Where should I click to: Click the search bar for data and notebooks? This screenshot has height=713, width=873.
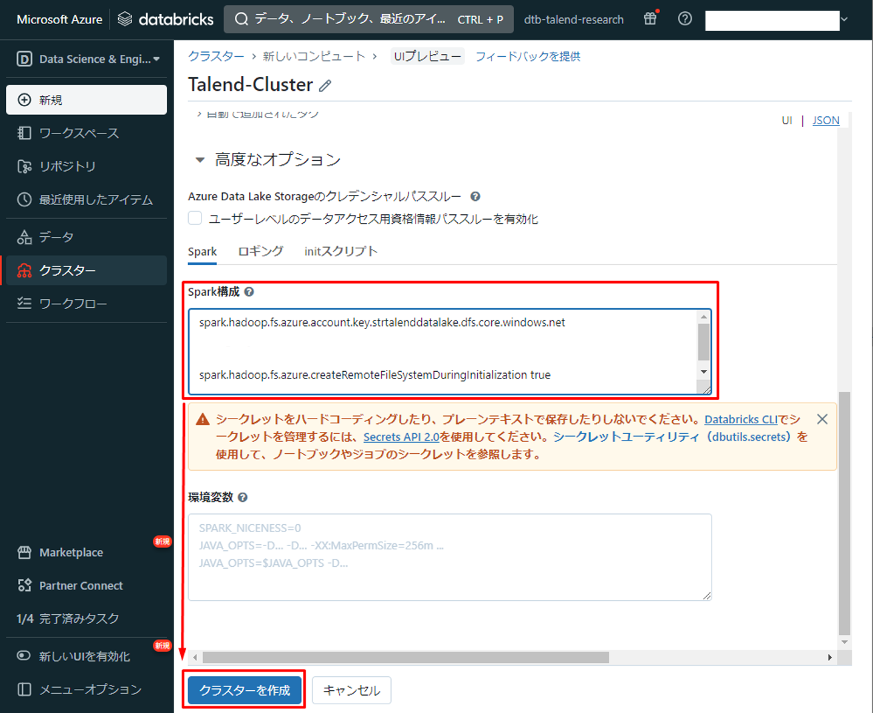[369, 19]
